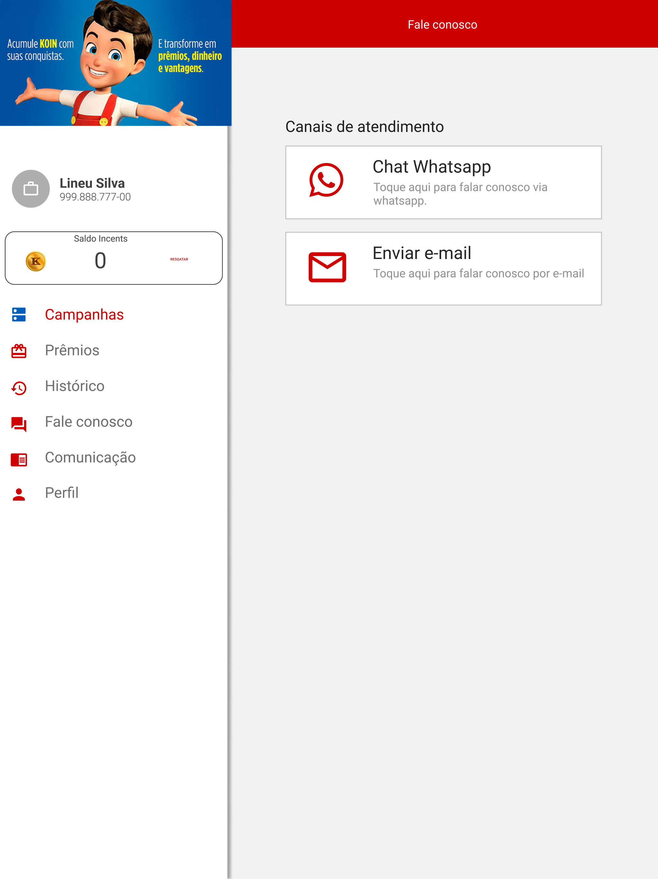Click the balance value 0
The width and height of the screenshot is (658, 879).
coord(101,261)
